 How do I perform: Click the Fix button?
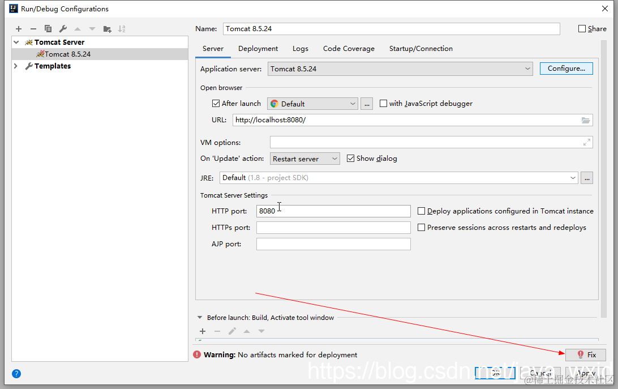pos(586,354)
